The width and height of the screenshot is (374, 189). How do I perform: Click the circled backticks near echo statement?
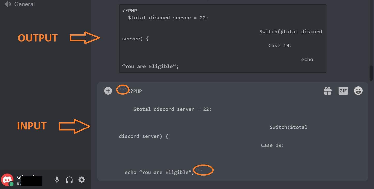tap(203, 170)
